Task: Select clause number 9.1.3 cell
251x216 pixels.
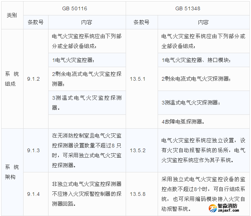Action: (36, 150)
